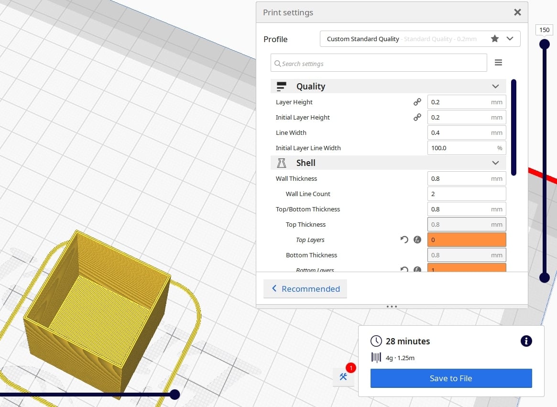557x407 pixels.
Task: Click the "Top/Bottom Thickness" setting label
Action: 307,209
